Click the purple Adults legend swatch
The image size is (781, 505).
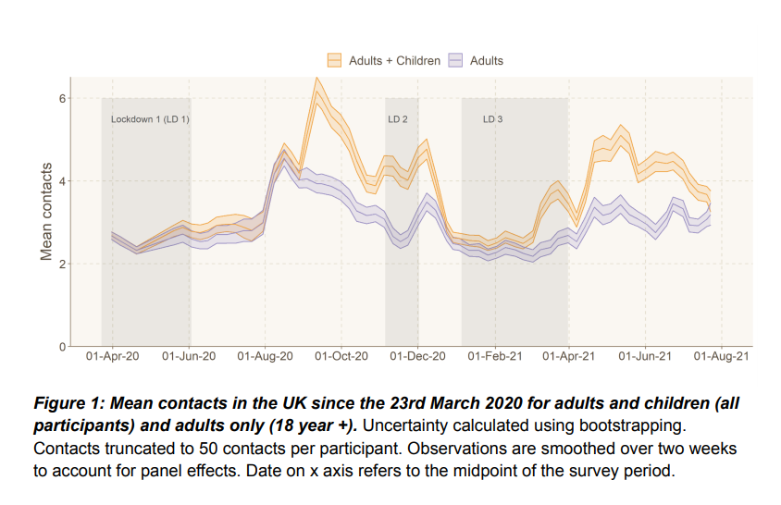click(x=455, y=61)
